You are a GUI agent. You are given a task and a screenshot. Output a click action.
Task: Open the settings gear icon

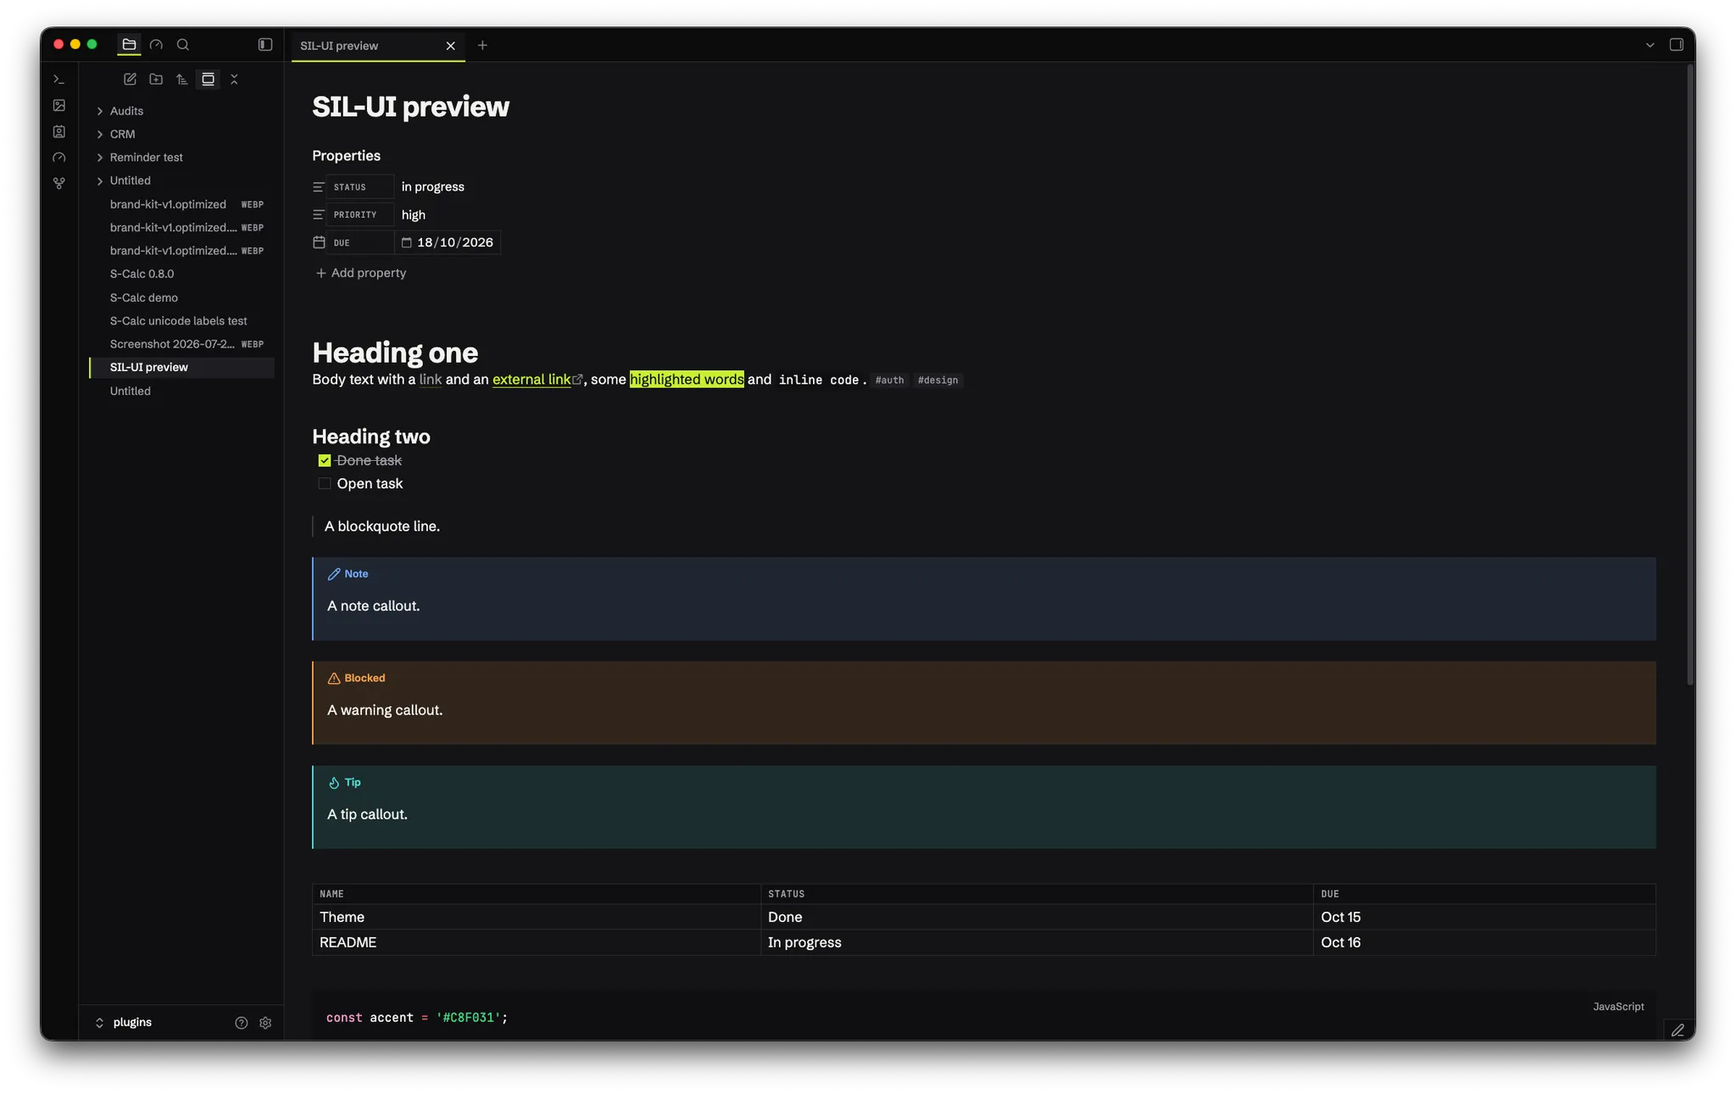(x=265, y=1023)
